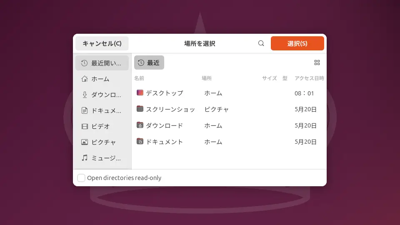Click 5月20日 date in スクリーンショッ row
Image resolution: width=400 pixels, height=225 pixels.
tap(305, 110)
